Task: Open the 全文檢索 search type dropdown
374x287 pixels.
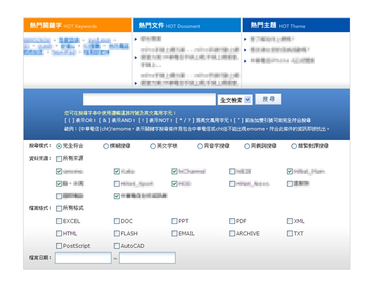Action: [235, 100]
